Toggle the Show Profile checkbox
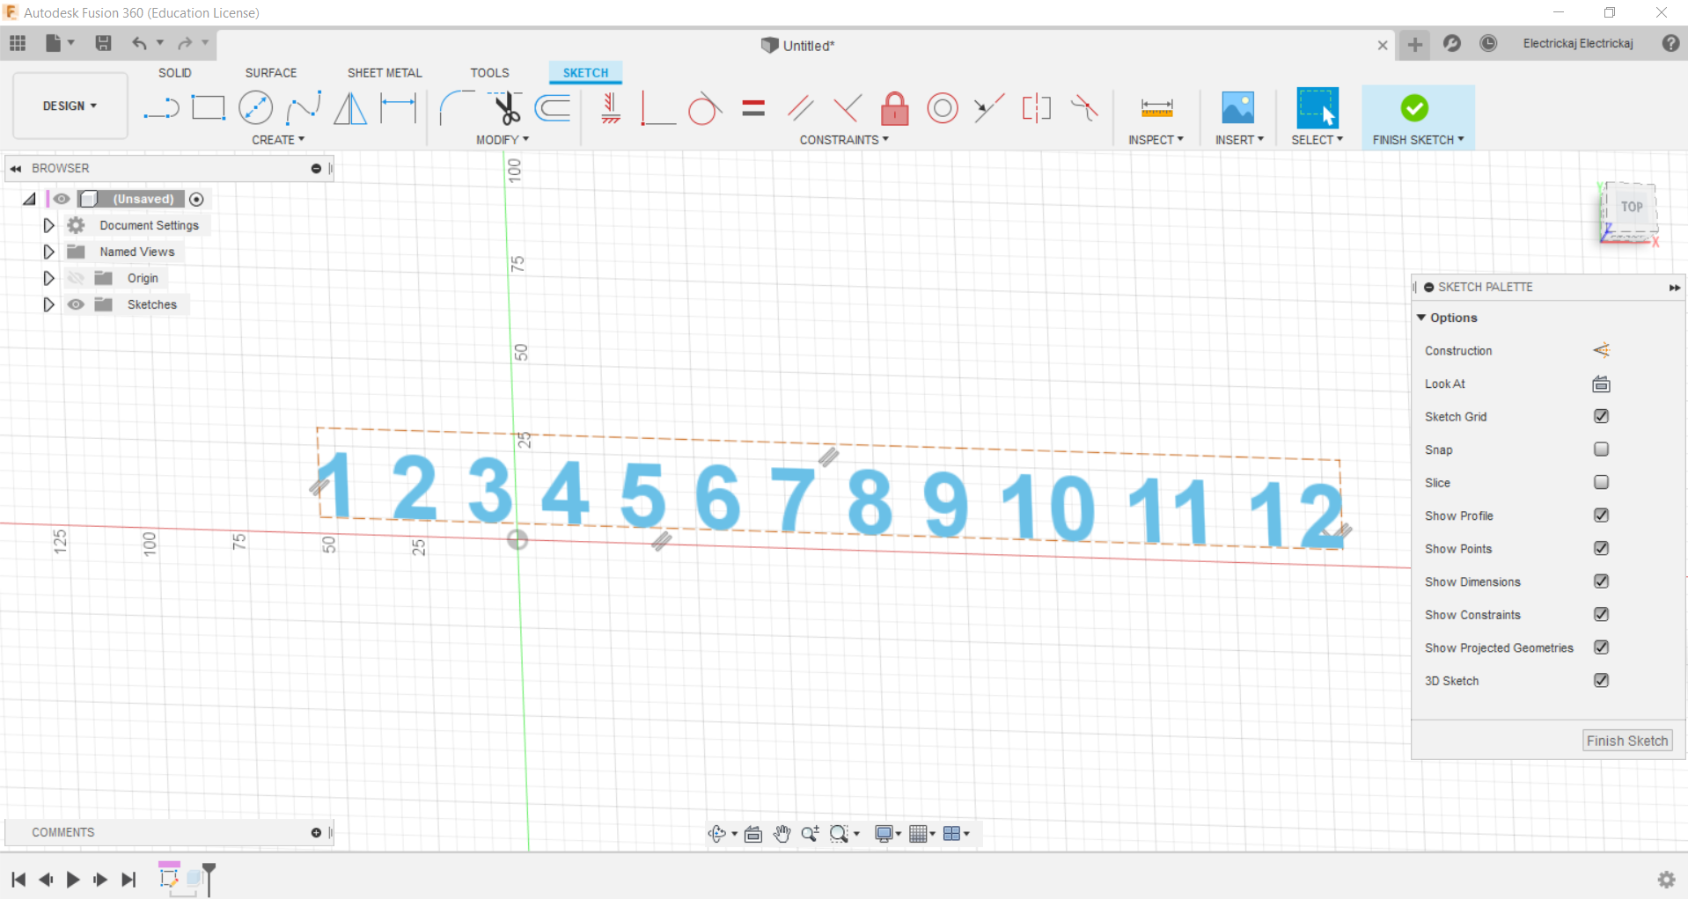Viewport: 1688px width, 899px height. [1601, 515]
